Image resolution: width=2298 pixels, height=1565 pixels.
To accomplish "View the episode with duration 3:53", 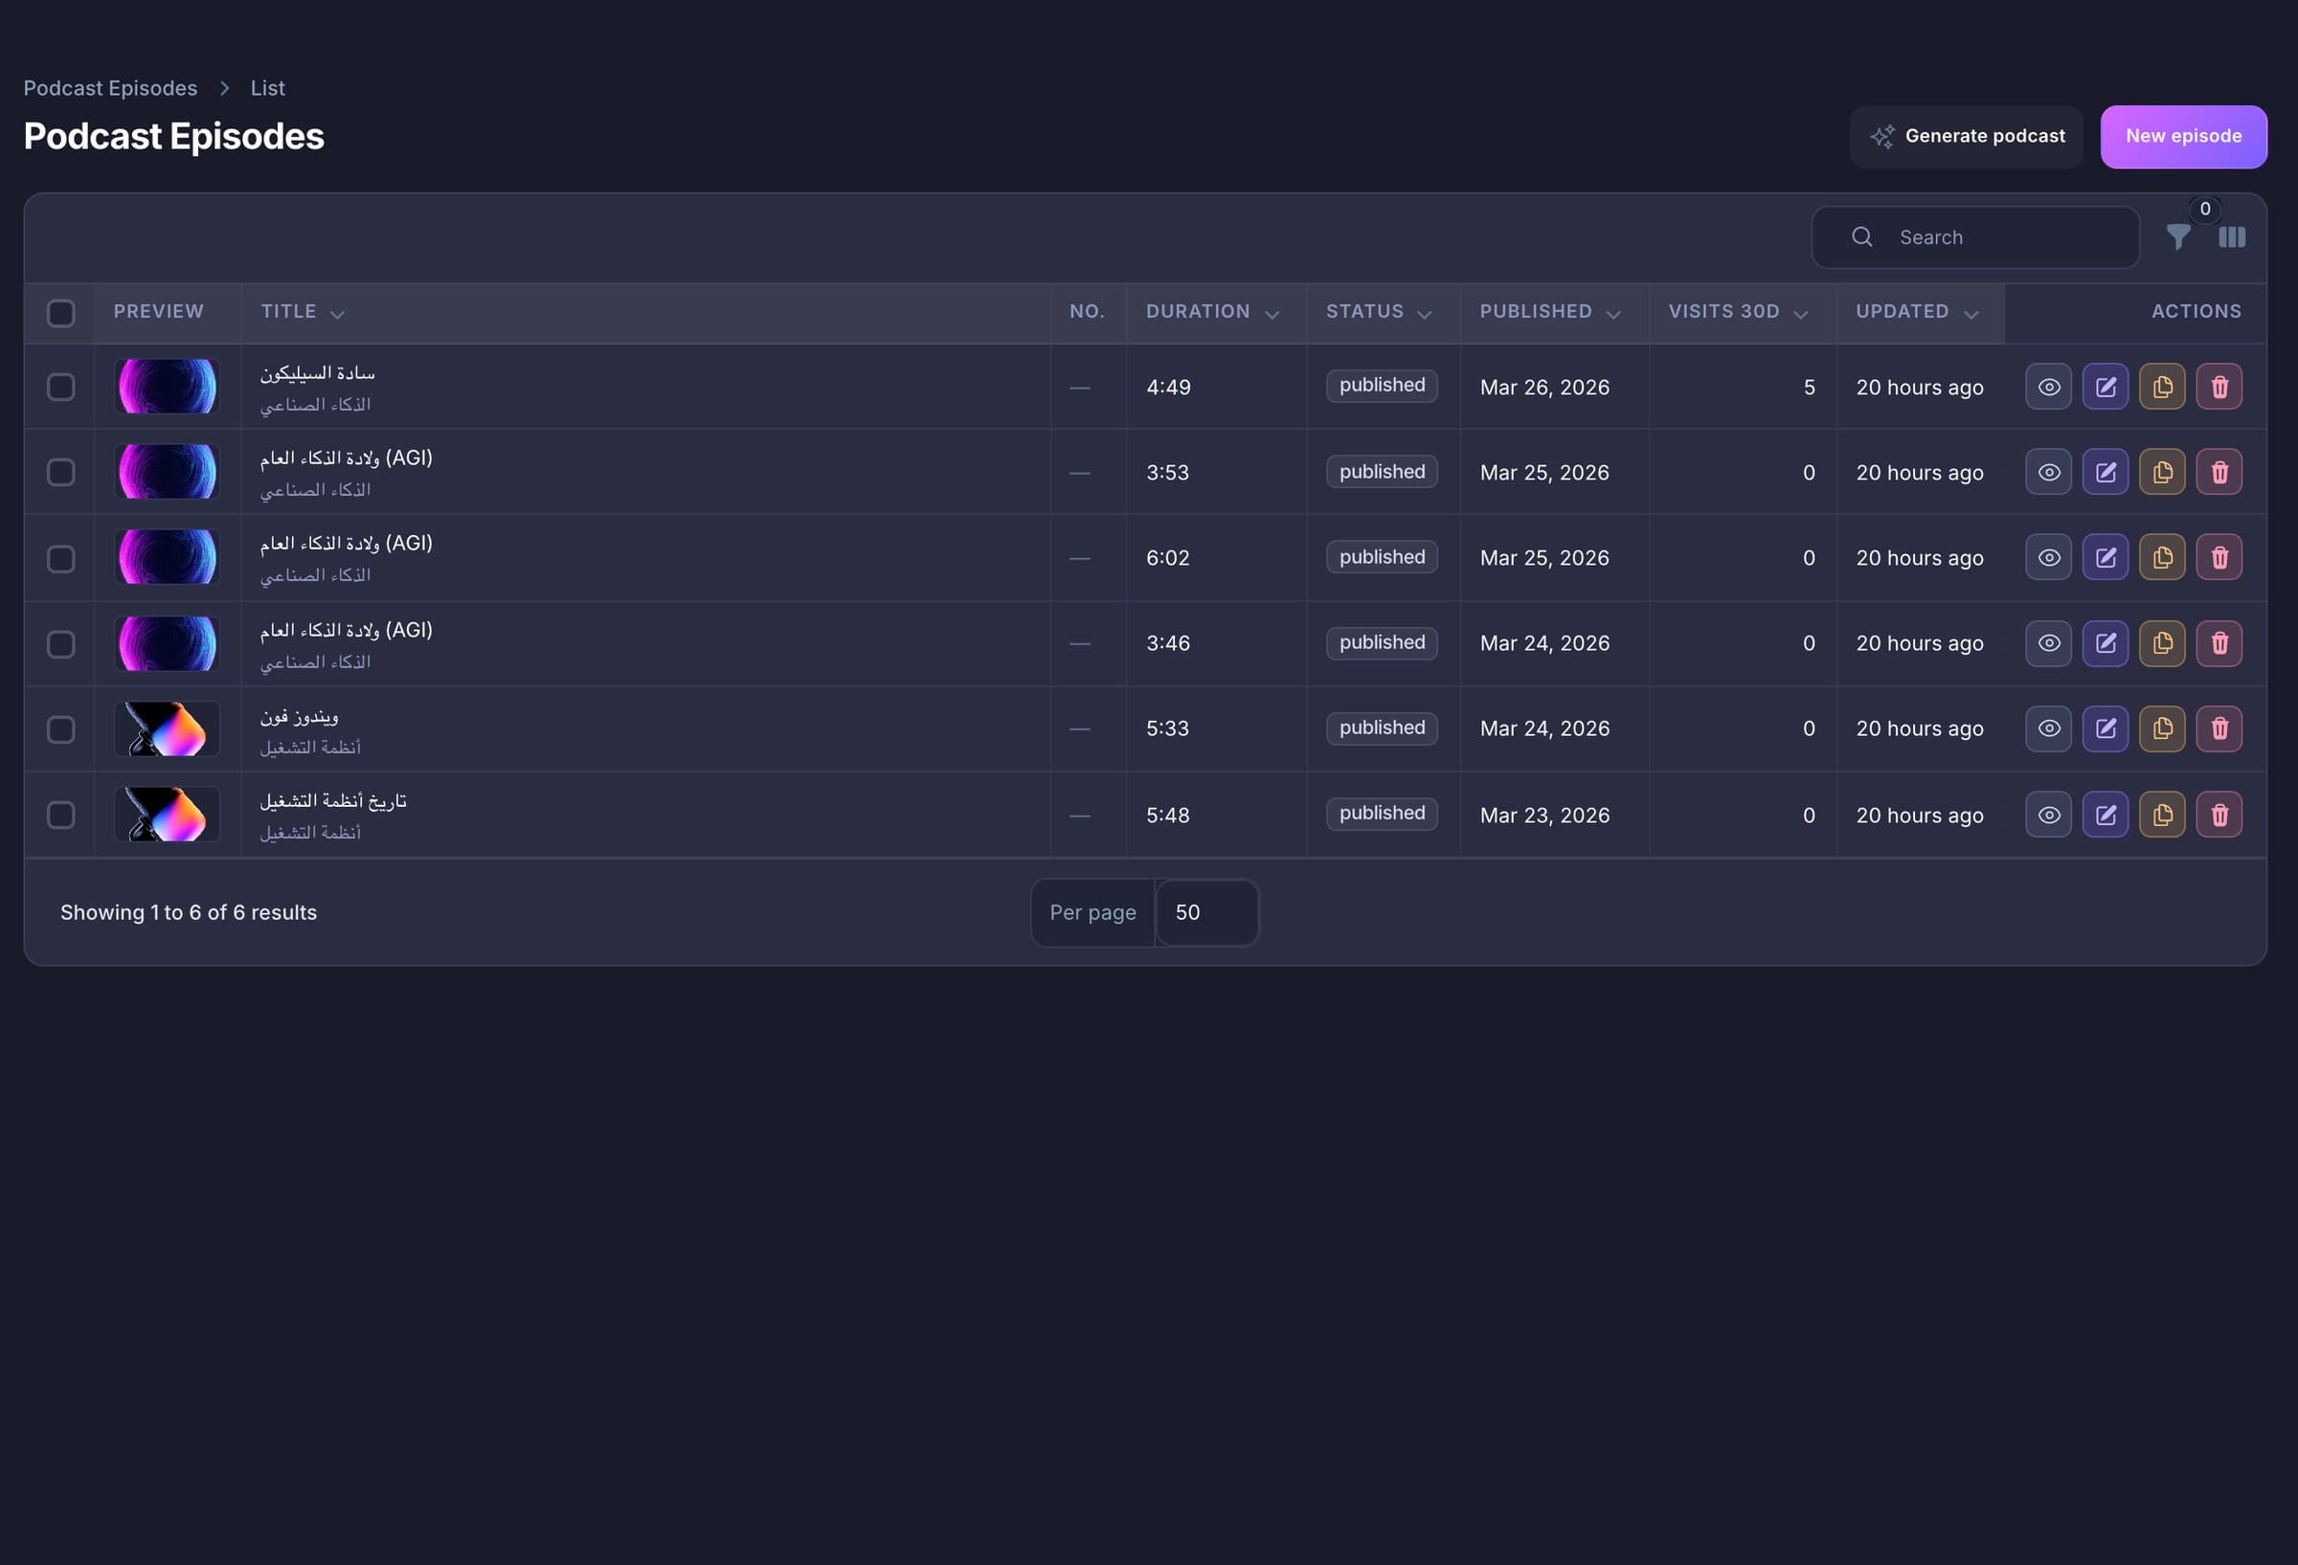I will click(2048, 472).
